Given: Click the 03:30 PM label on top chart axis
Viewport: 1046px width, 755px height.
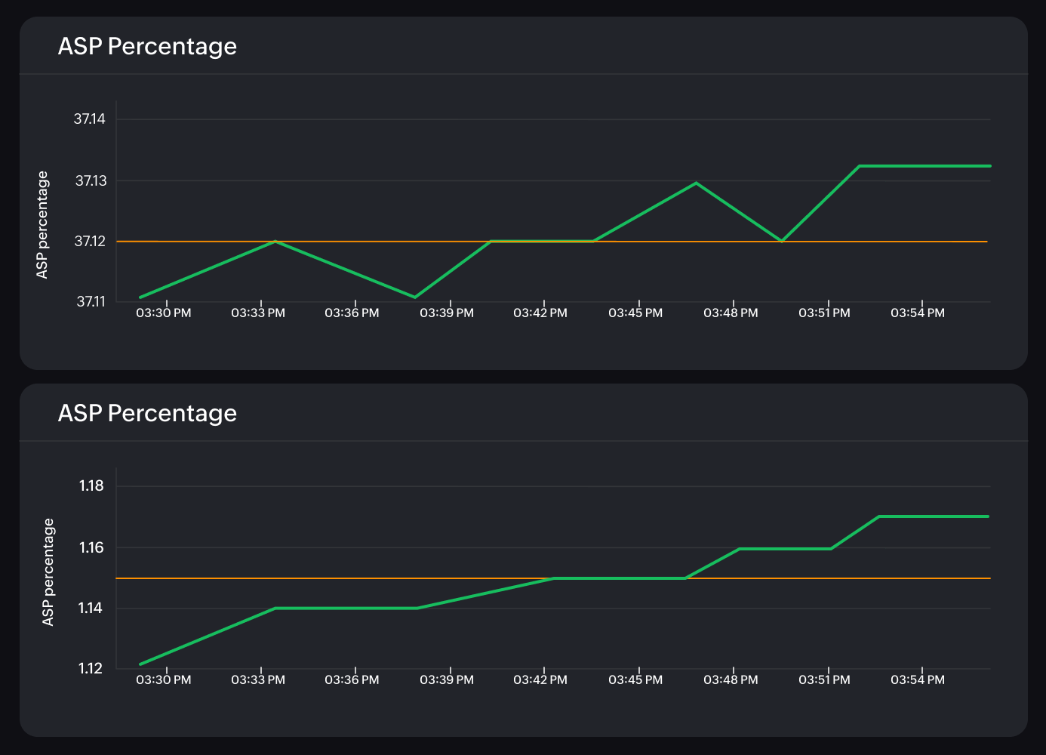Looking at the screenshot, I should pos(162,313).
